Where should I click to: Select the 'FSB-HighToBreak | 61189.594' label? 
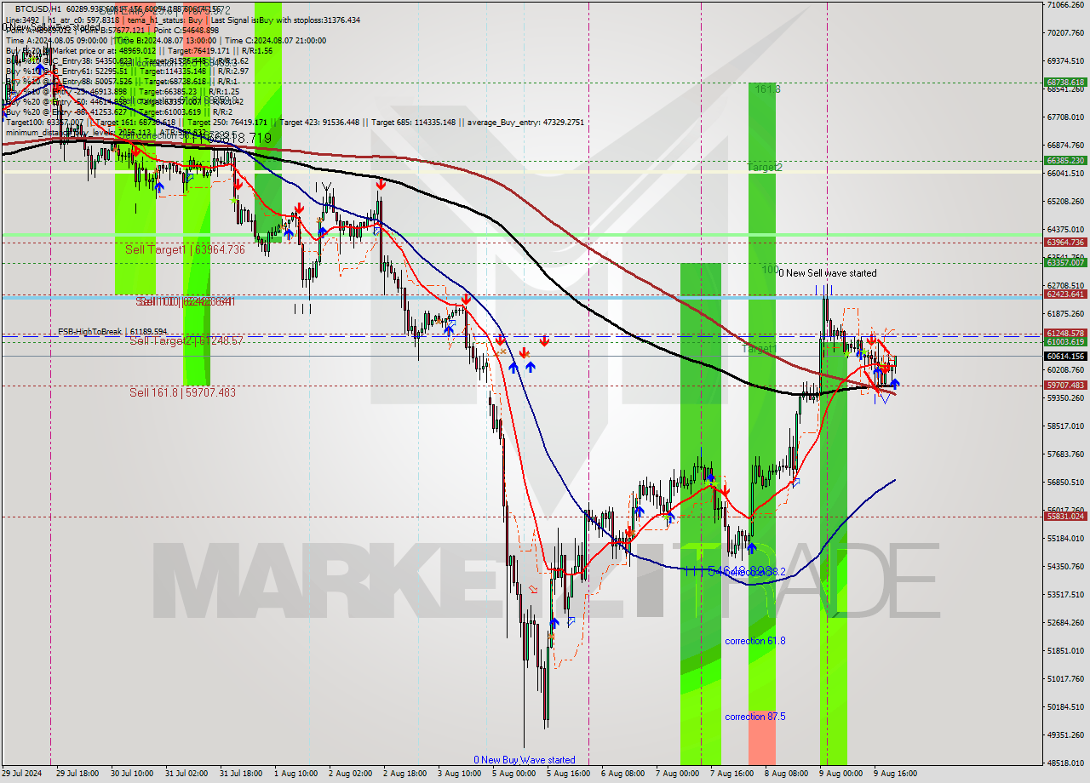112,331
